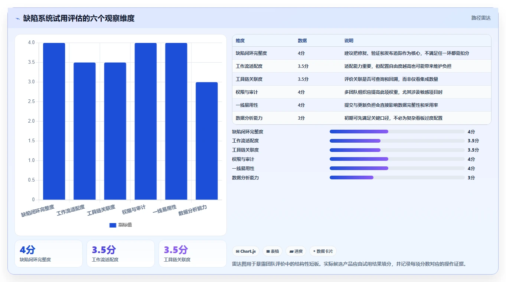
Task: Toggle the 指标值 legend color box
Action: (x=113, y=225)
